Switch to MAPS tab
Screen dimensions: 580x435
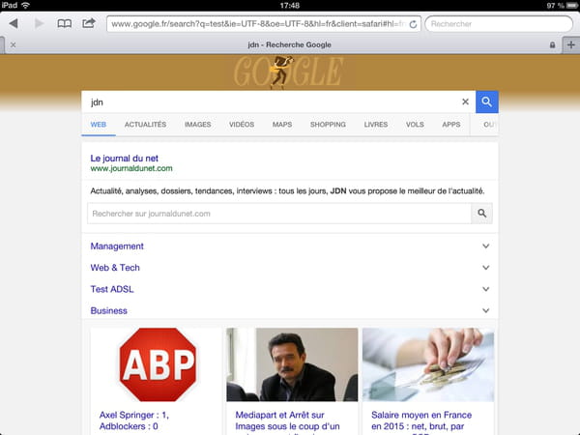282,125
